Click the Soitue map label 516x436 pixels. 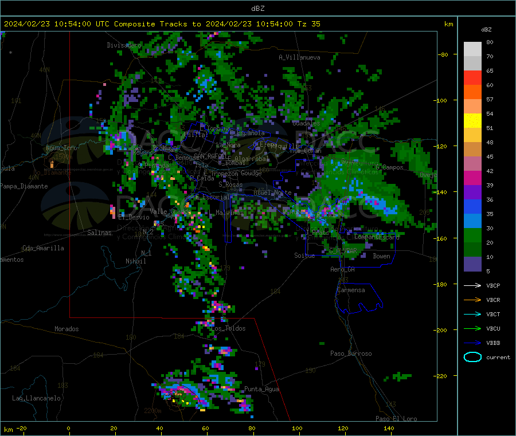[304, 256]
